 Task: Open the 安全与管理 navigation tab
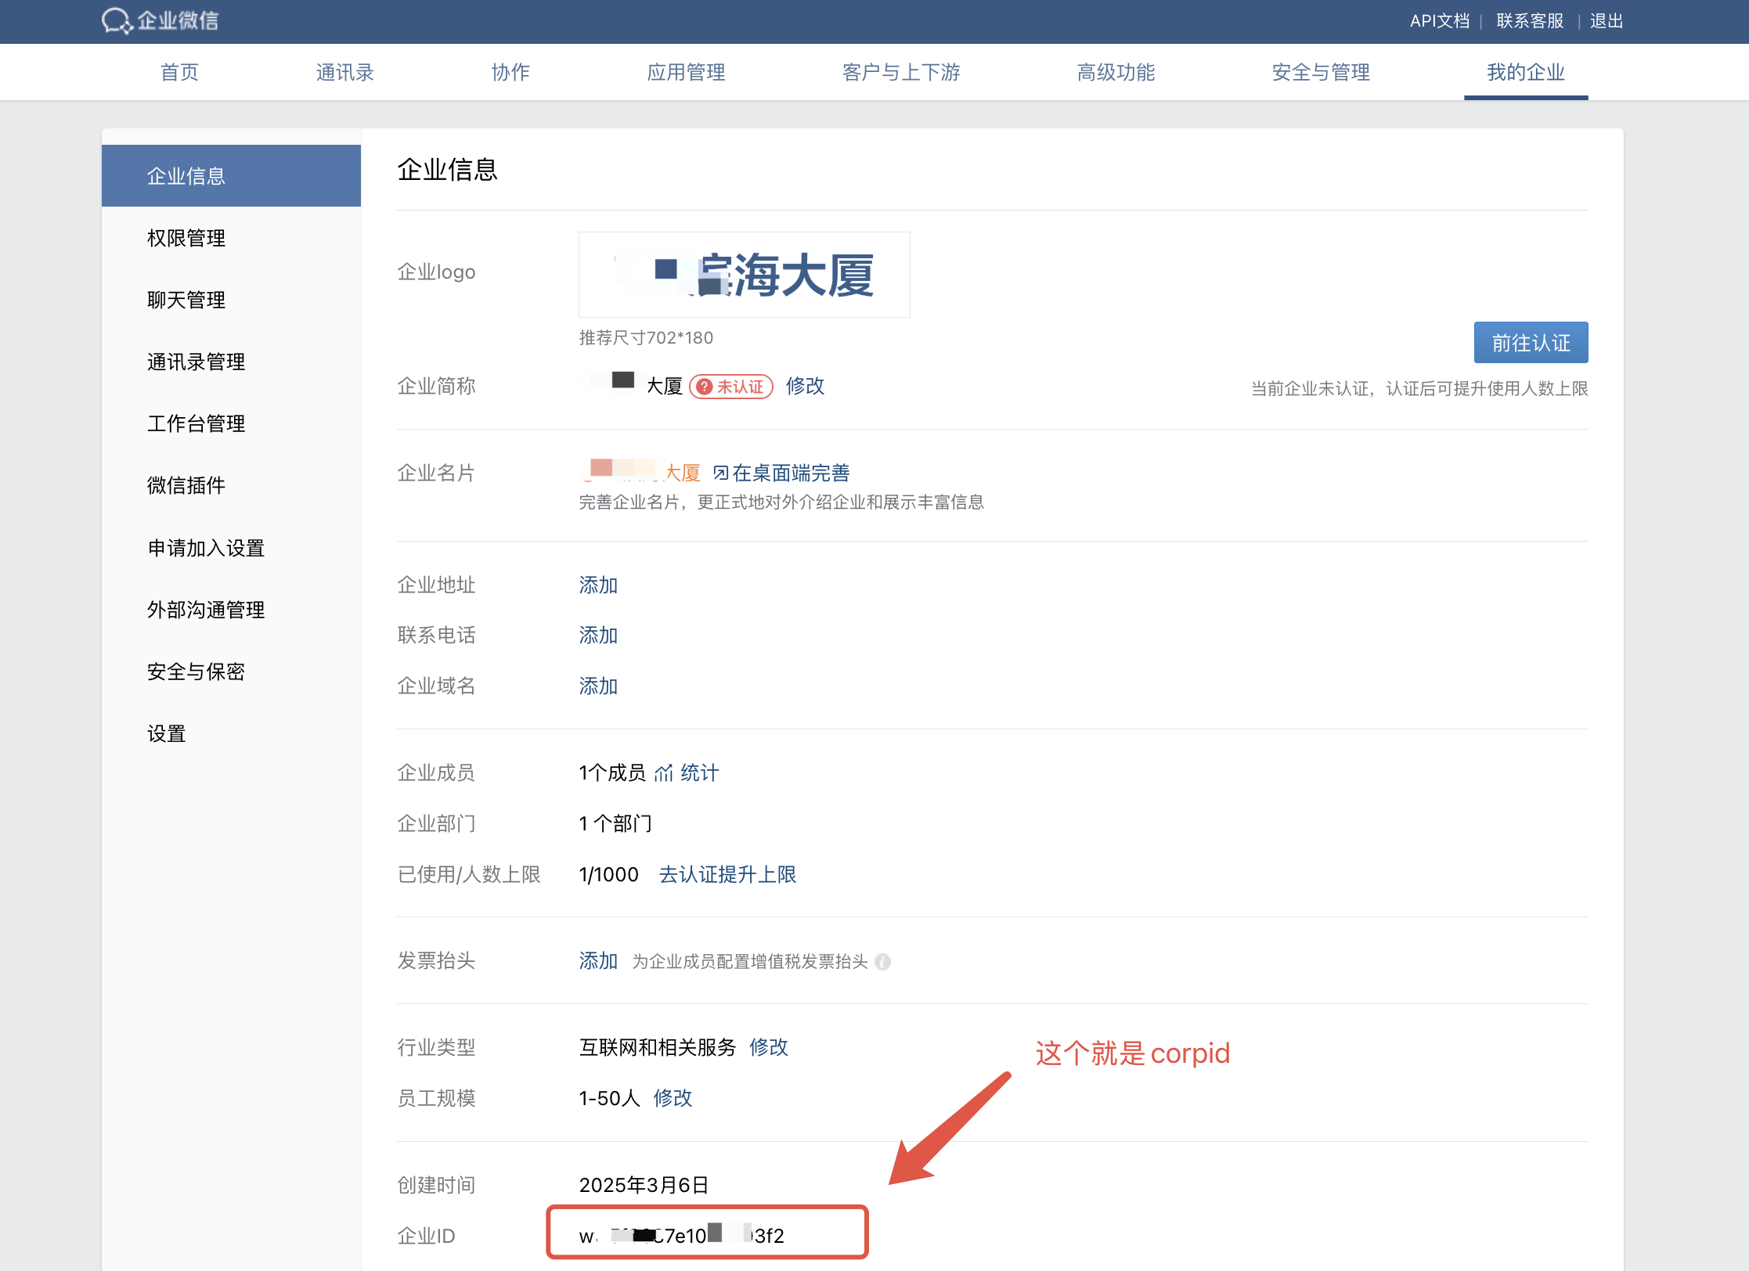point(1320,72)
